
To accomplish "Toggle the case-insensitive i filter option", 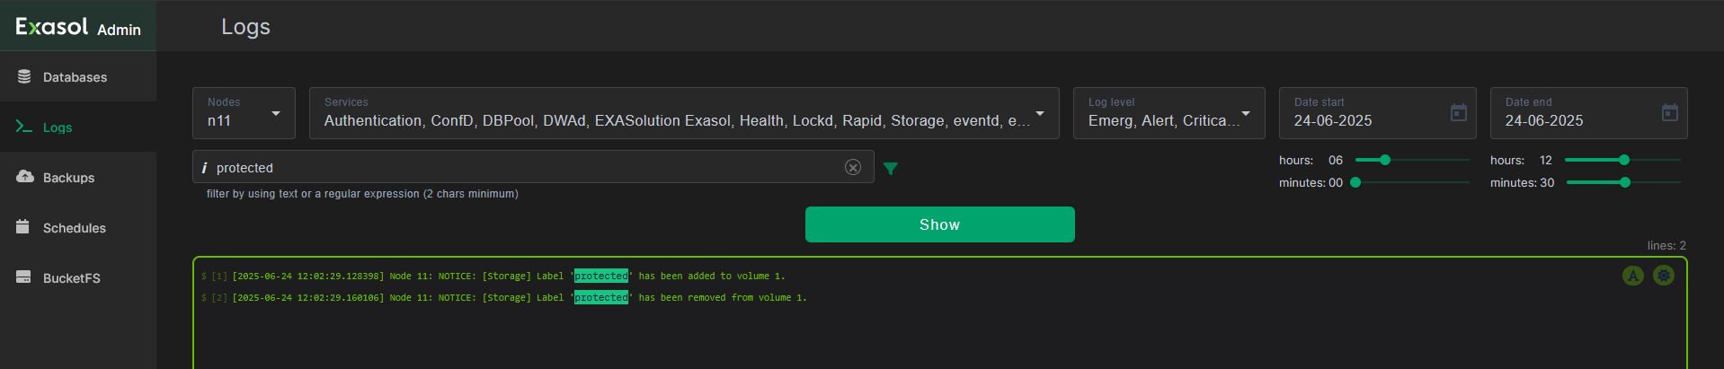I will coord(204,168).
